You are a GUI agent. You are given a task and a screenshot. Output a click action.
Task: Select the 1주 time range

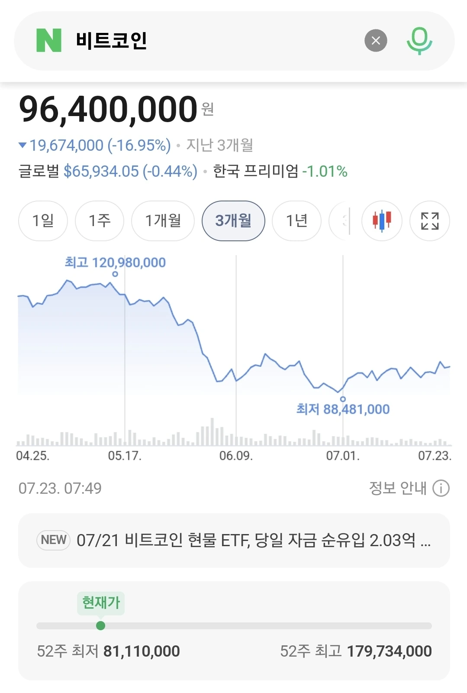(x=100, y=221)
